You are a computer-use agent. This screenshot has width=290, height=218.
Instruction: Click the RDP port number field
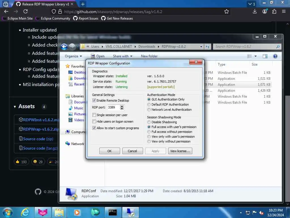click(x=113, y=107)
